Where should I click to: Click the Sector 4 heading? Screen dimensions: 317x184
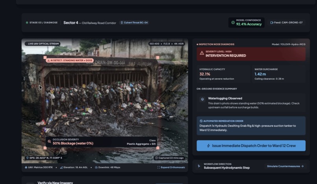tap(71, 23)
